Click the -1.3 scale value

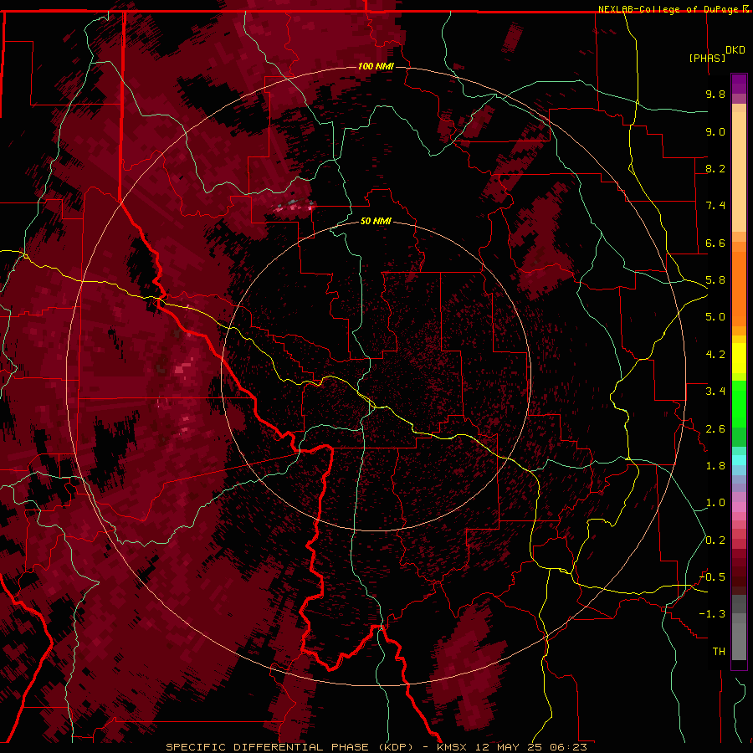point(712,614)
